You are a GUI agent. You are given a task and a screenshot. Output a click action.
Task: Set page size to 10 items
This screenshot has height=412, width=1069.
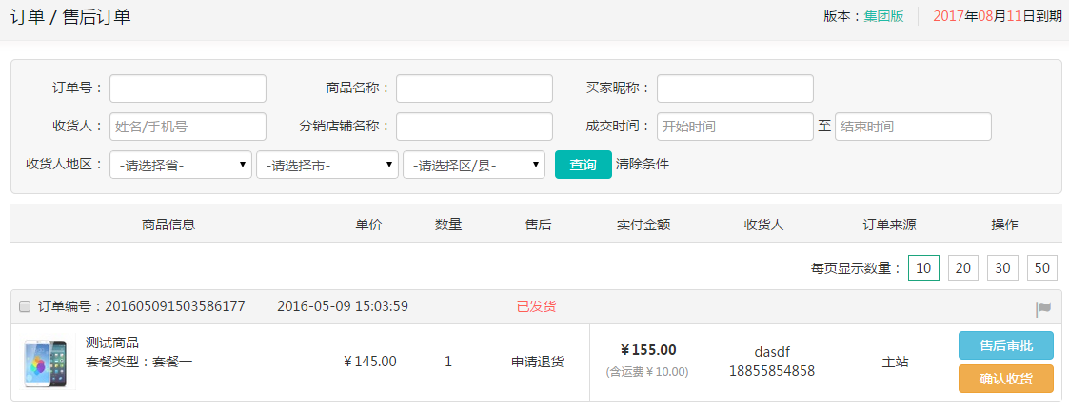pos(923,268)
